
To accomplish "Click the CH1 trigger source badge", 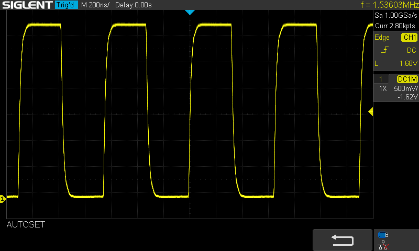I will (x=409, y=37).
